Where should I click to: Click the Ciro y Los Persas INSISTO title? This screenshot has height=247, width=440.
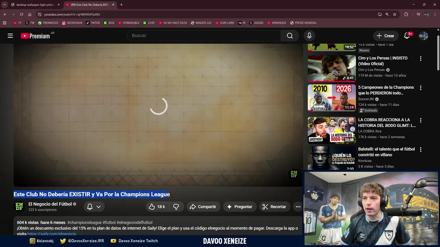pos(383,61)
